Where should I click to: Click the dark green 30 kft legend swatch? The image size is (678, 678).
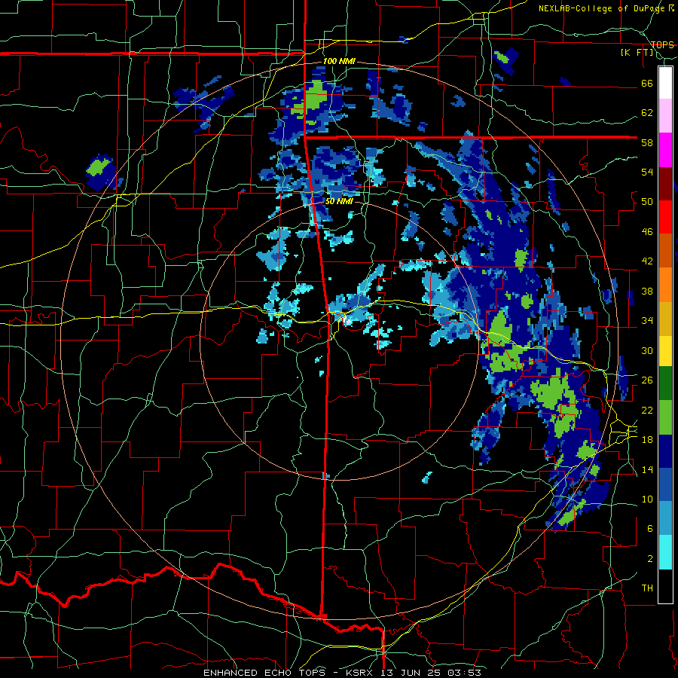point(665,383)
